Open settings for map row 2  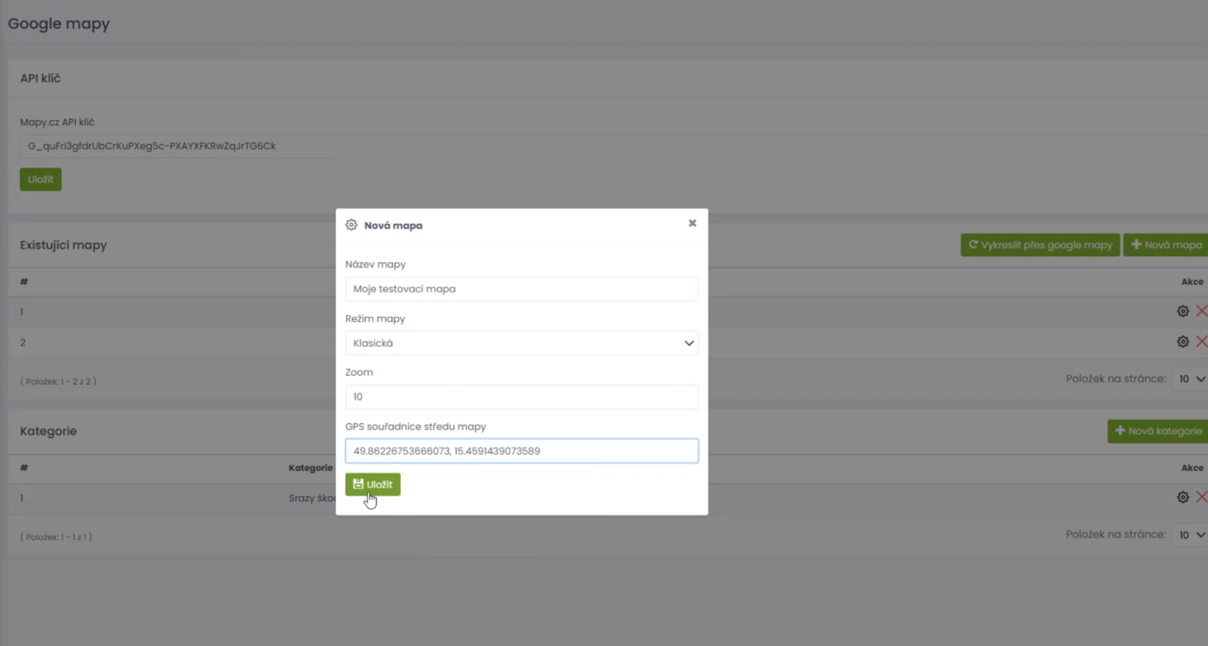click(x=1183, y=342)
